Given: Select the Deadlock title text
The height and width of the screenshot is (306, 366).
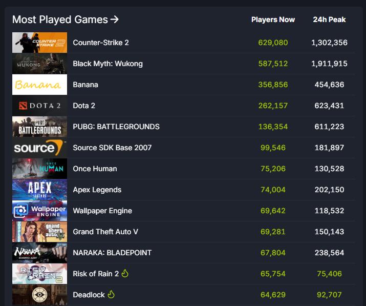Looking at the screenshot, I should click(89, 295).
